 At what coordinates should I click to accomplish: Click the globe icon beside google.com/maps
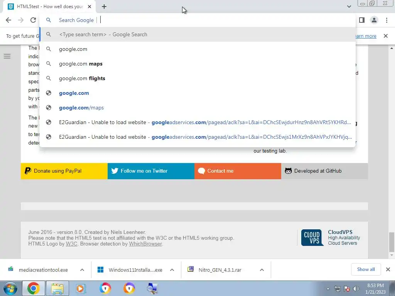[49, 108]
